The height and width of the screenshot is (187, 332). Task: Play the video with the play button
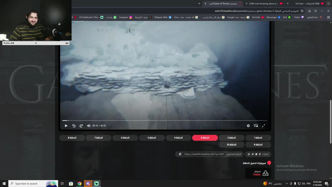66,126
